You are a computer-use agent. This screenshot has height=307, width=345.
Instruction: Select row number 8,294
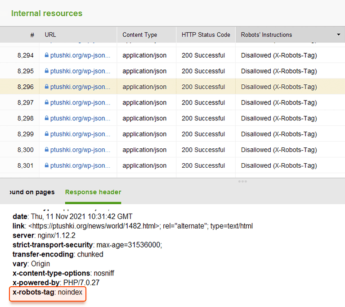click(26, 55)
